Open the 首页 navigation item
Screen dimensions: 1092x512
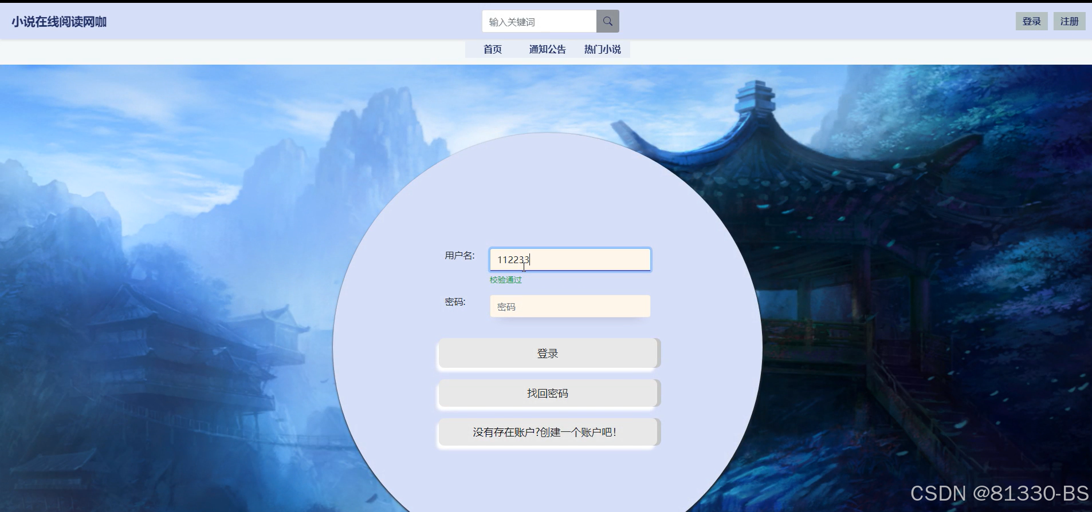[x=493, y=49]
